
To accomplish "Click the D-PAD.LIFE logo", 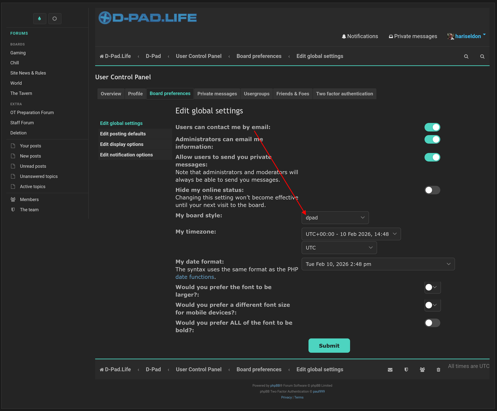I will (x=148, y=17).
